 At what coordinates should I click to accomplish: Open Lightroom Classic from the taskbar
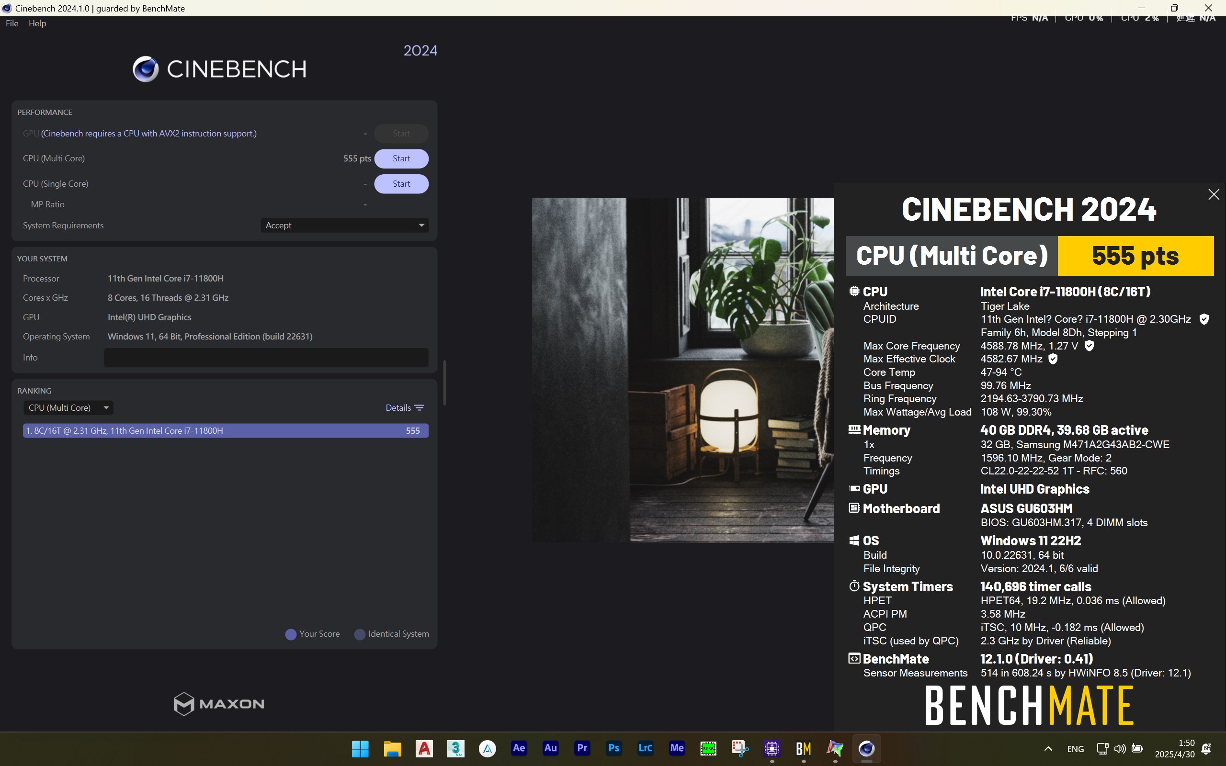[645, 748]
